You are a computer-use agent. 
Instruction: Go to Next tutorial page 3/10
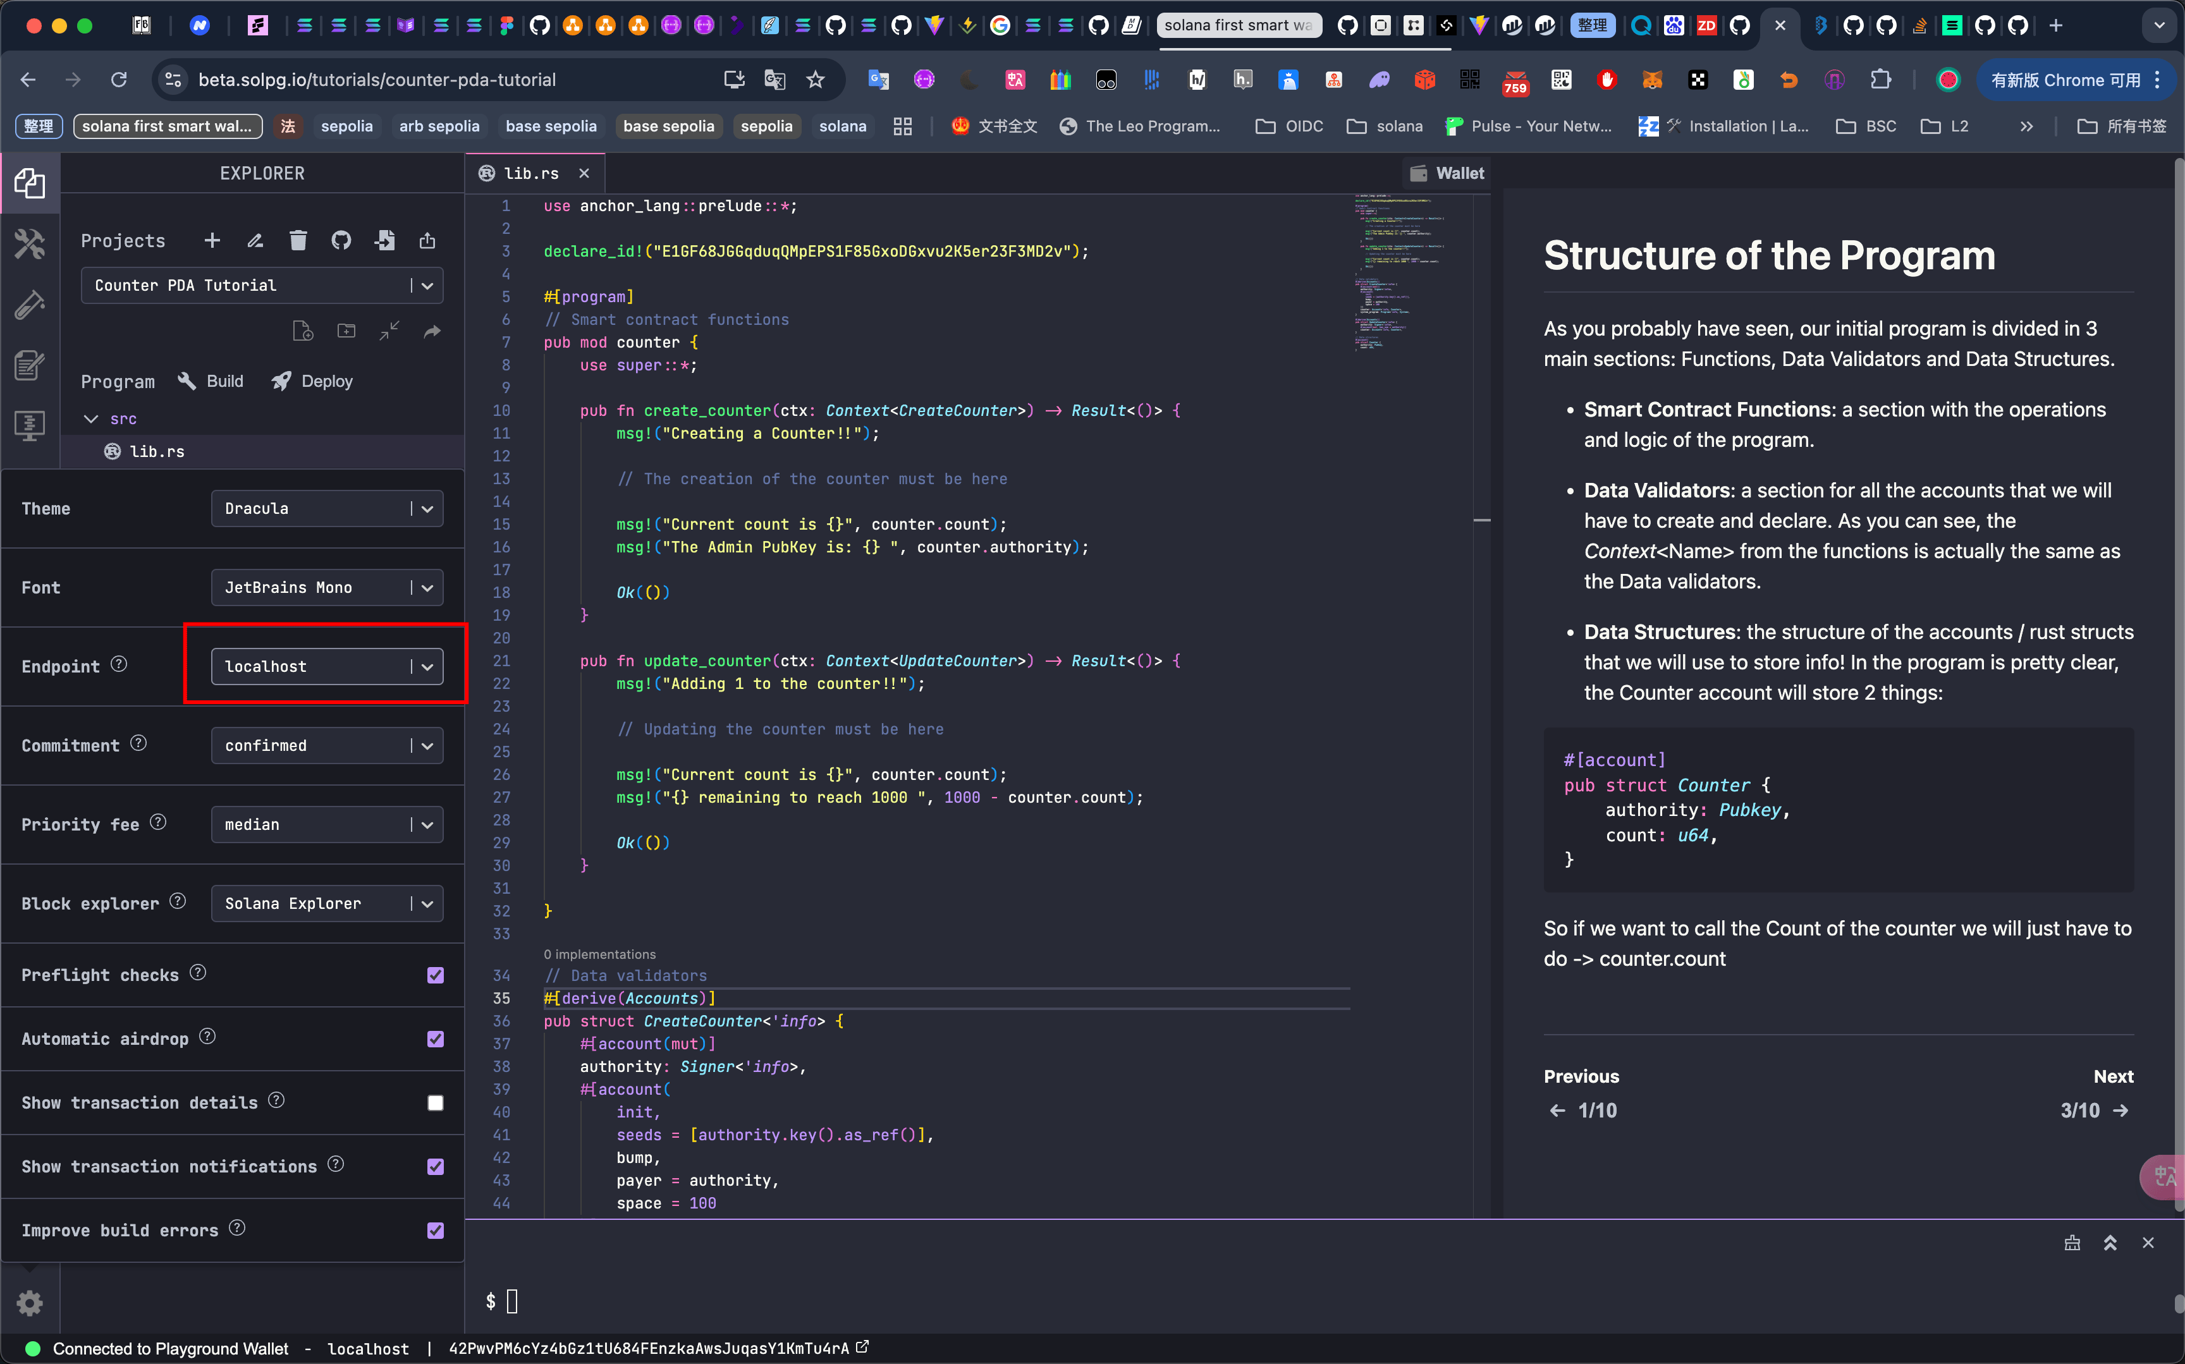point(2095,1110)
